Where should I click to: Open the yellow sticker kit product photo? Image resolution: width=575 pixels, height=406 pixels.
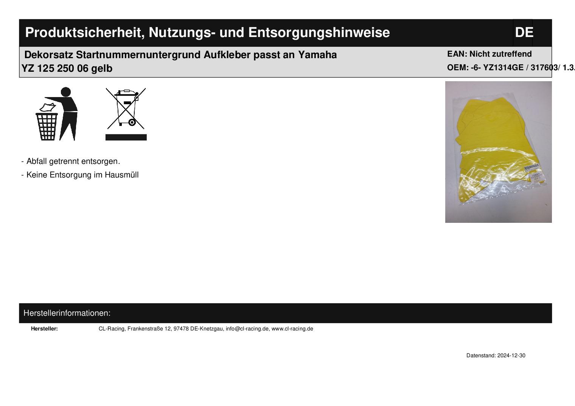[x=498, y=152]
